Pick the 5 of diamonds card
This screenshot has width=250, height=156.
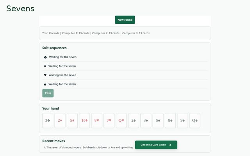(72, 121)
